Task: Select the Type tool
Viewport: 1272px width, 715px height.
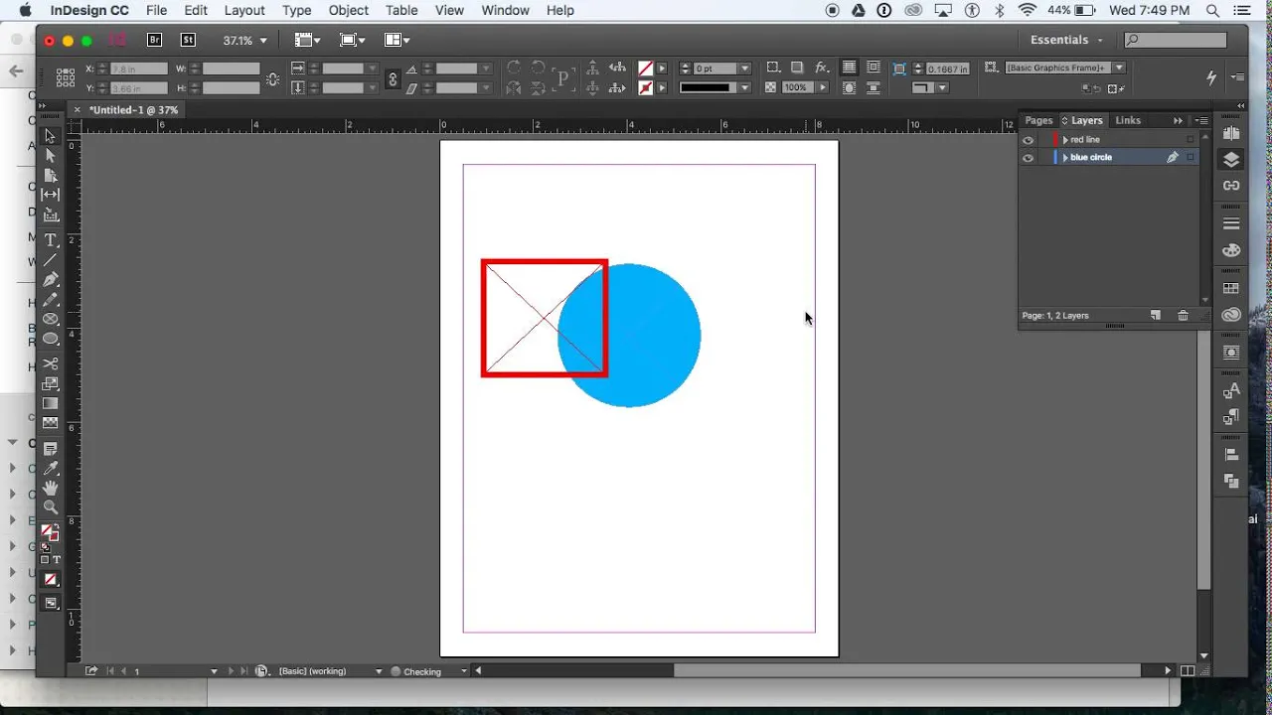Action: pyautogui.click(x=50, y=240)
